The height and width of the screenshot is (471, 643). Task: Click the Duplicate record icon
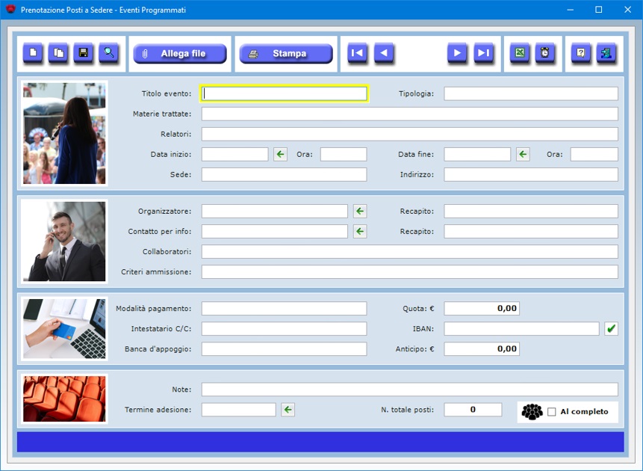(x=58, y=53)
